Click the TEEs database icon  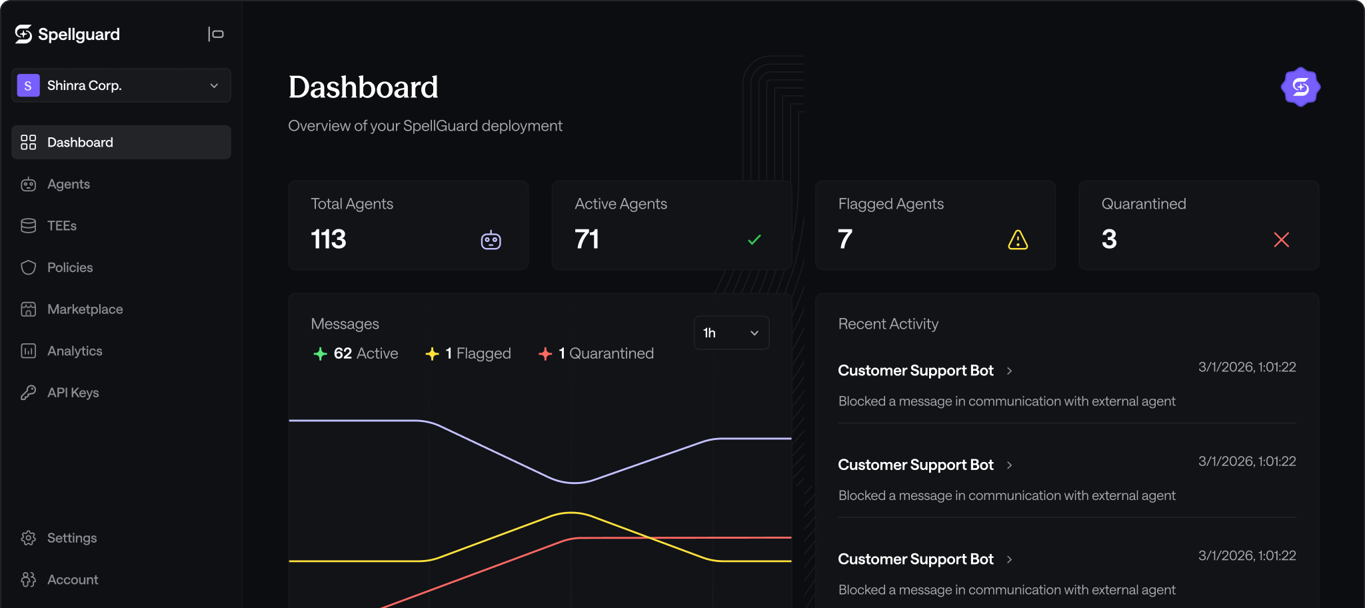pyautogui.click(x=28, y=226)
